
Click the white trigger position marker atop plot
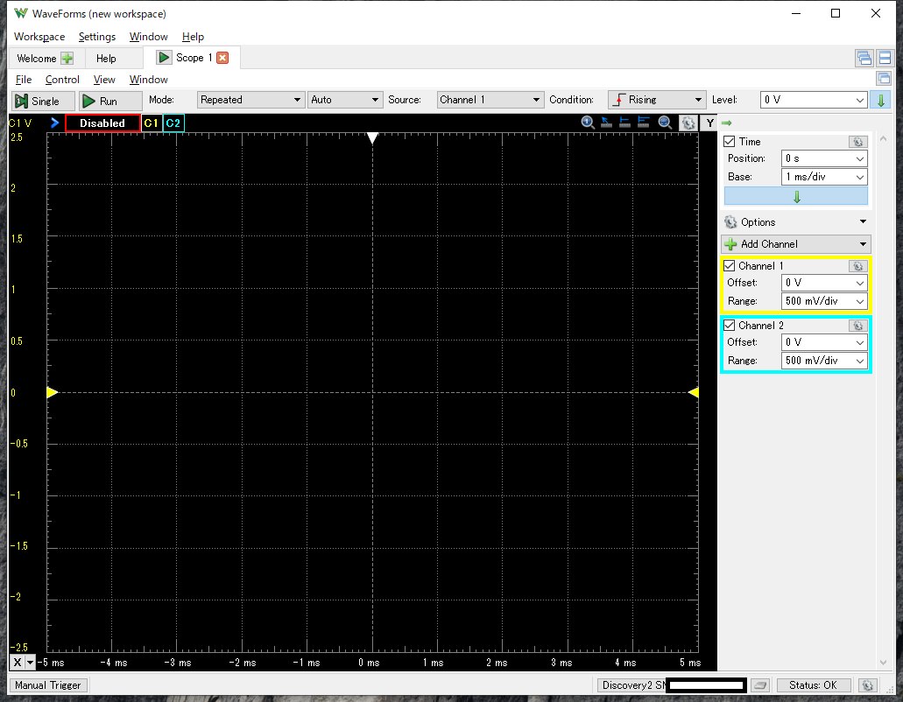tap(372, 137)
